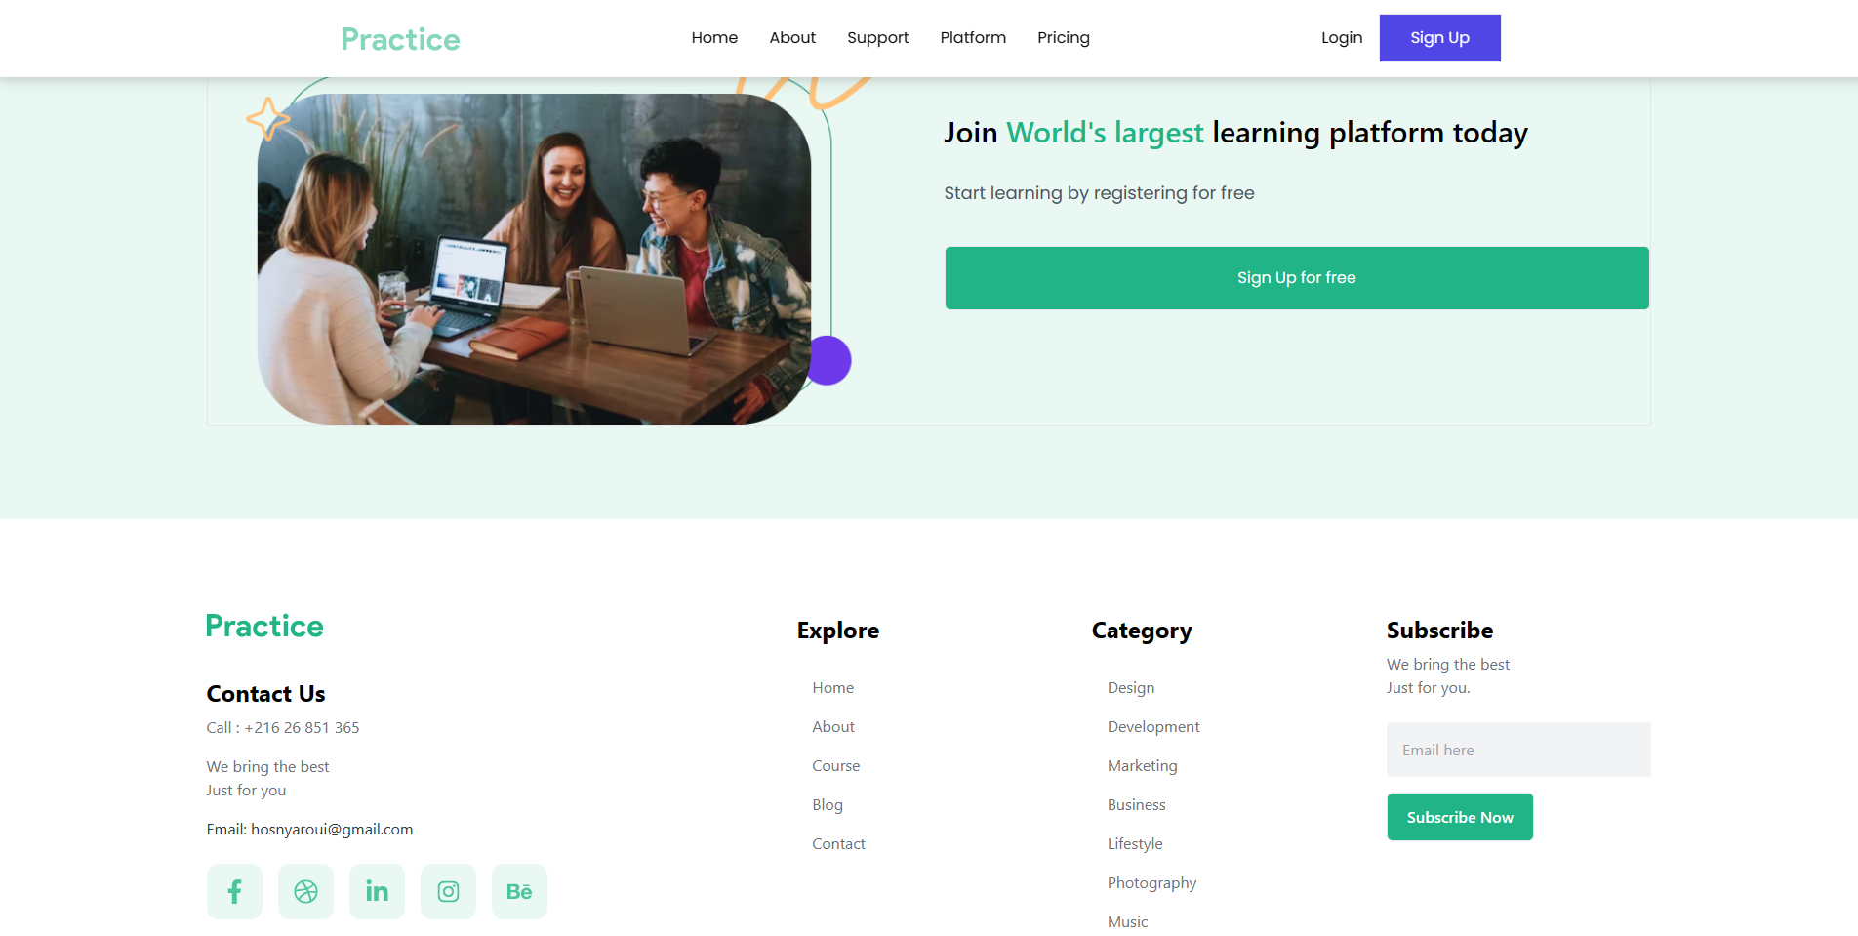
Task: Click the Practice logo in the header
Action: tap(400, 38)
